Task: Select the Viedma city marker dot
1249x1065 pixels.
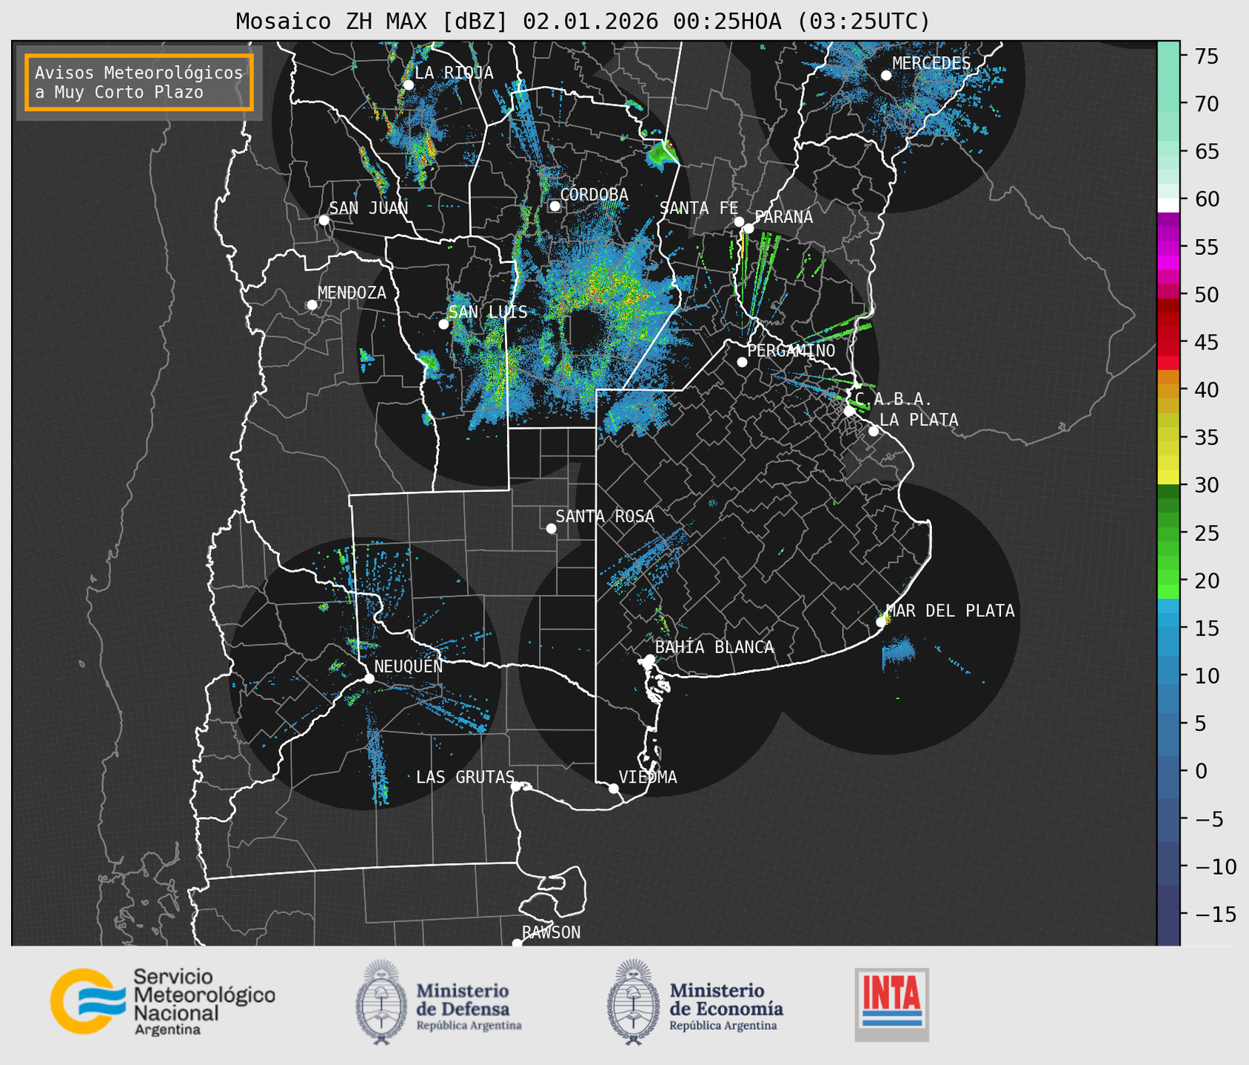Action: (613, 788)
